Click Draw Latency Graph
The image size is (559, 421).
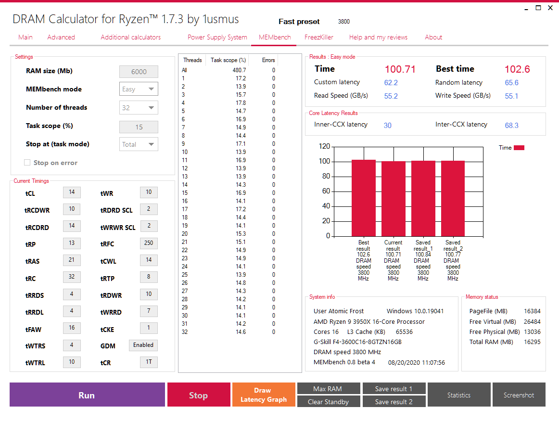click(264, 395)
